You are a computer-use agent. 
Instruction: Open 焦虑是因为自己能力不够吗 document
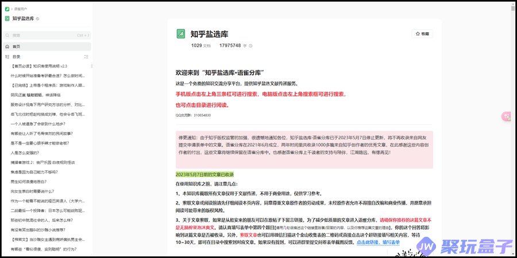tap(34, 172)
